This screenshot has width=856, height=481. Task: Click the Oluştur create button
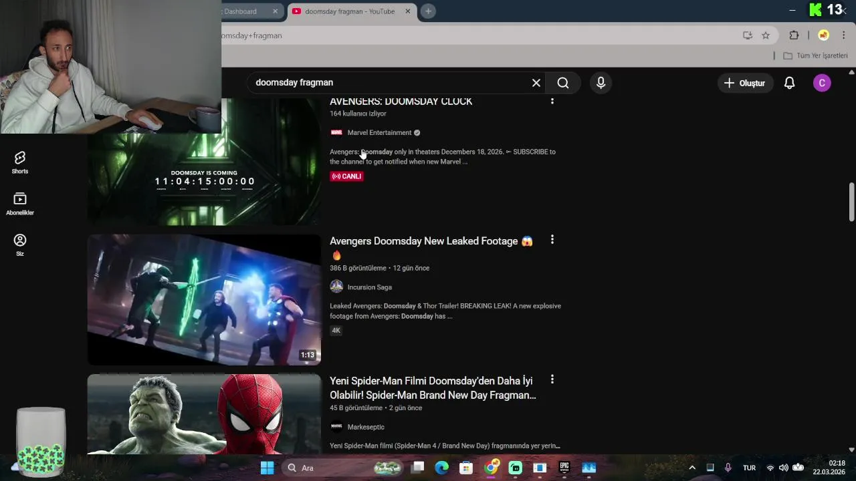pyautogui.click(x=745, y=83)
